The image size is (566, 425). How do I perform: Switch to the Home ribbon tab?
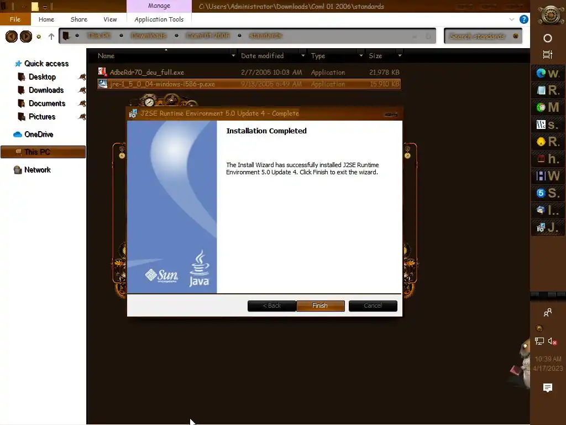coord(46,19)
